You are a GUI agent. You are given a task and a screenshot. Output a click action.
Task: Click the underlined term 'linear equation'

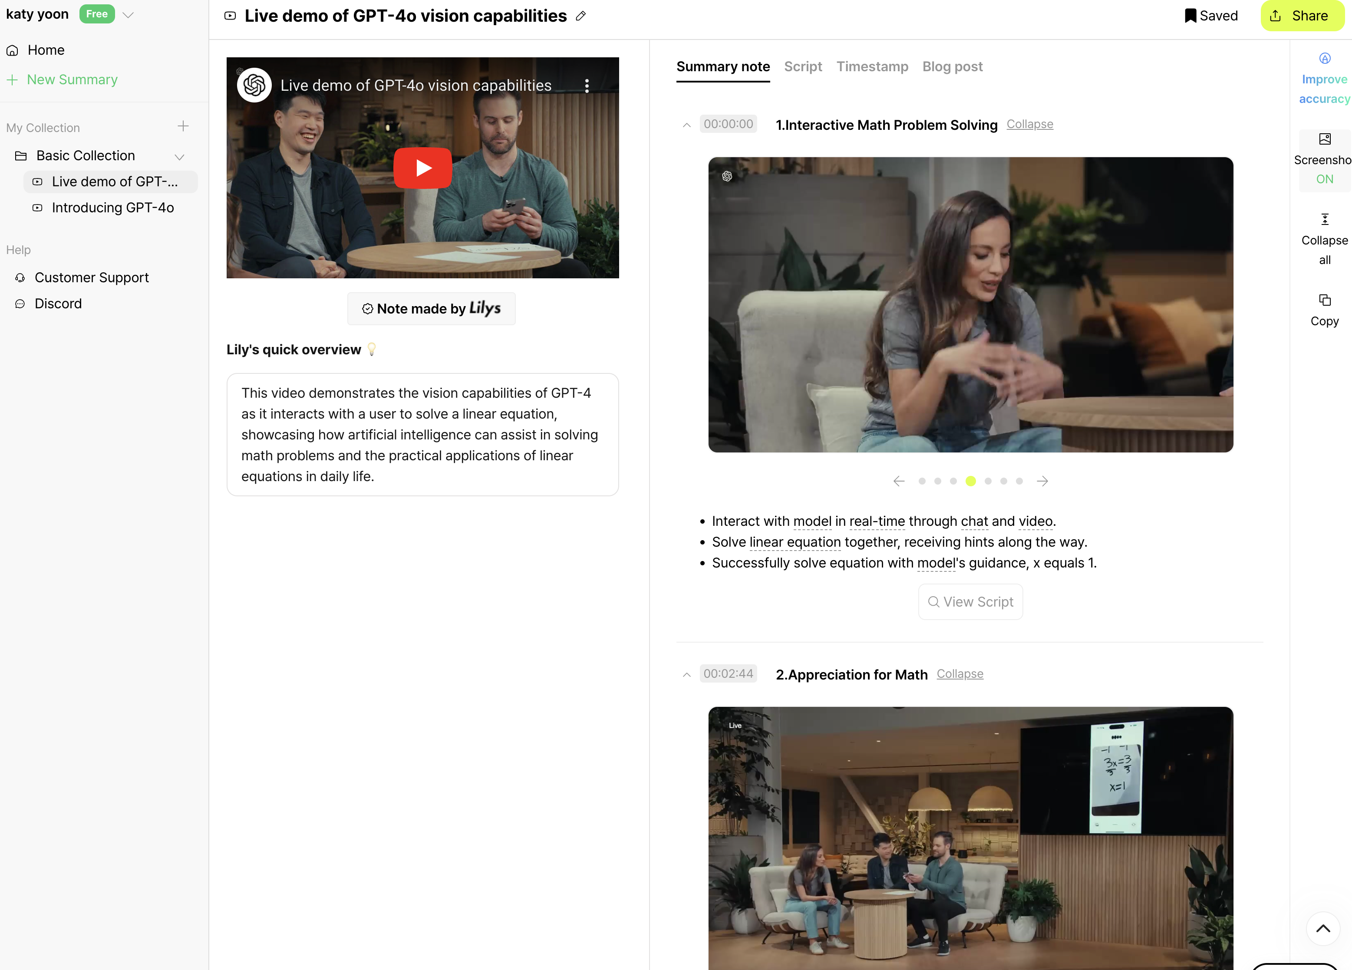(795, 543)
